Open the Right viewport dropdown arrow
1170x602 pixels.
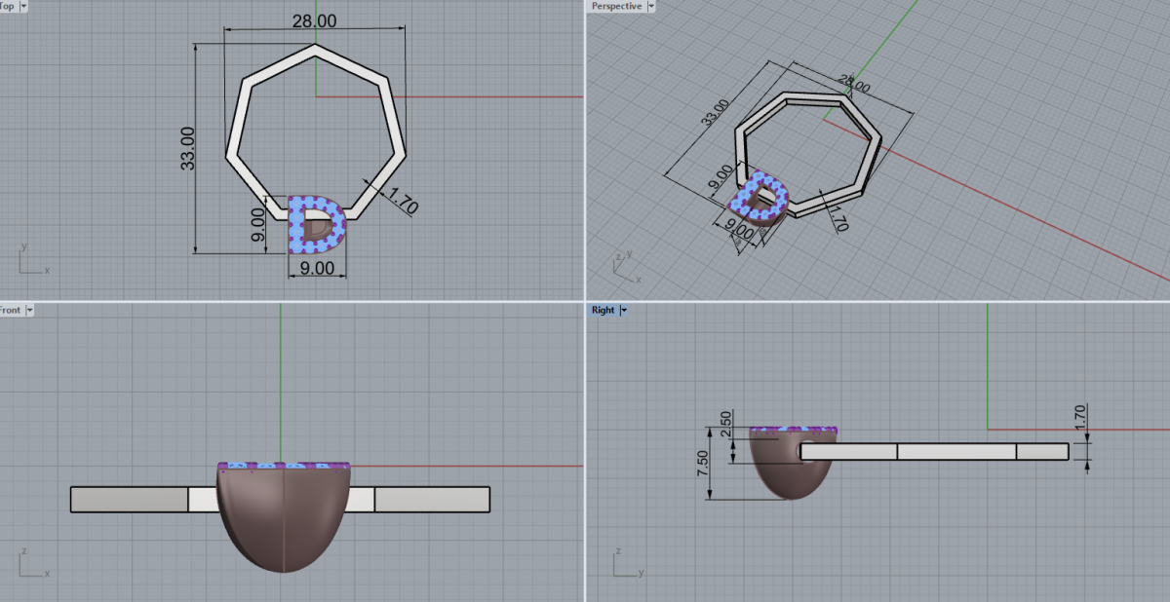(624, 310)
